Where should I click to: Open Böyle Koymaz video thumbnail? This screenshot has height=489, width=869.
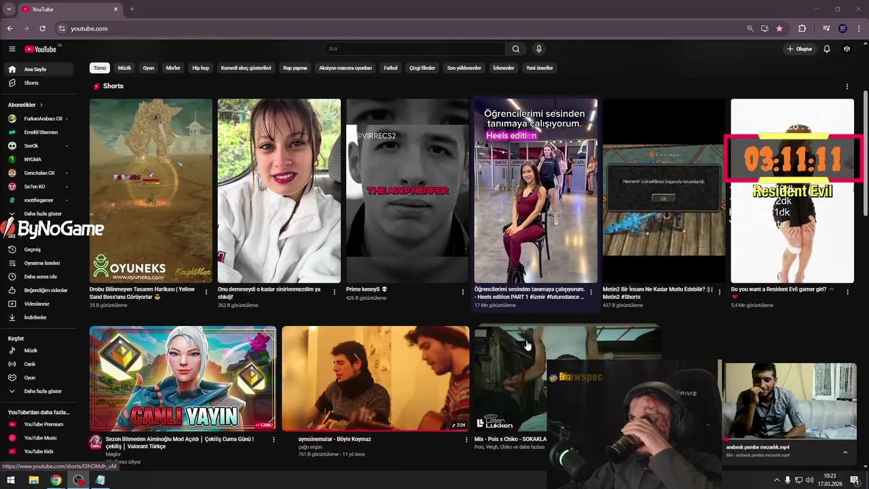375,378
